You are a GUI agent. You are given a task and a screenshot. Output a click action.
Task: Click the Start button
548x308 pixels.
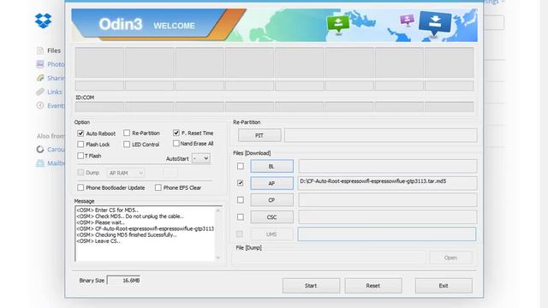click(x=311, y=286)
